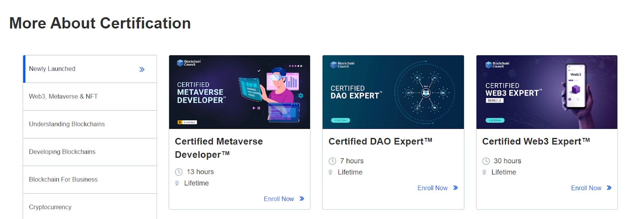Switch to the Understanding Blockchains tab
Screen dimensions: 635x219
90,125
